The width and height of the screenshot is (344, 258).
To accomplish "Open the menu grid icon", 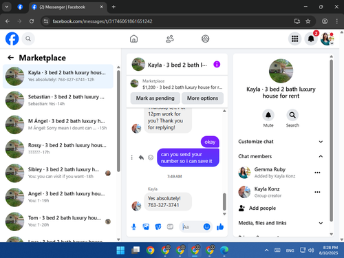I will [x=294, y=39].
